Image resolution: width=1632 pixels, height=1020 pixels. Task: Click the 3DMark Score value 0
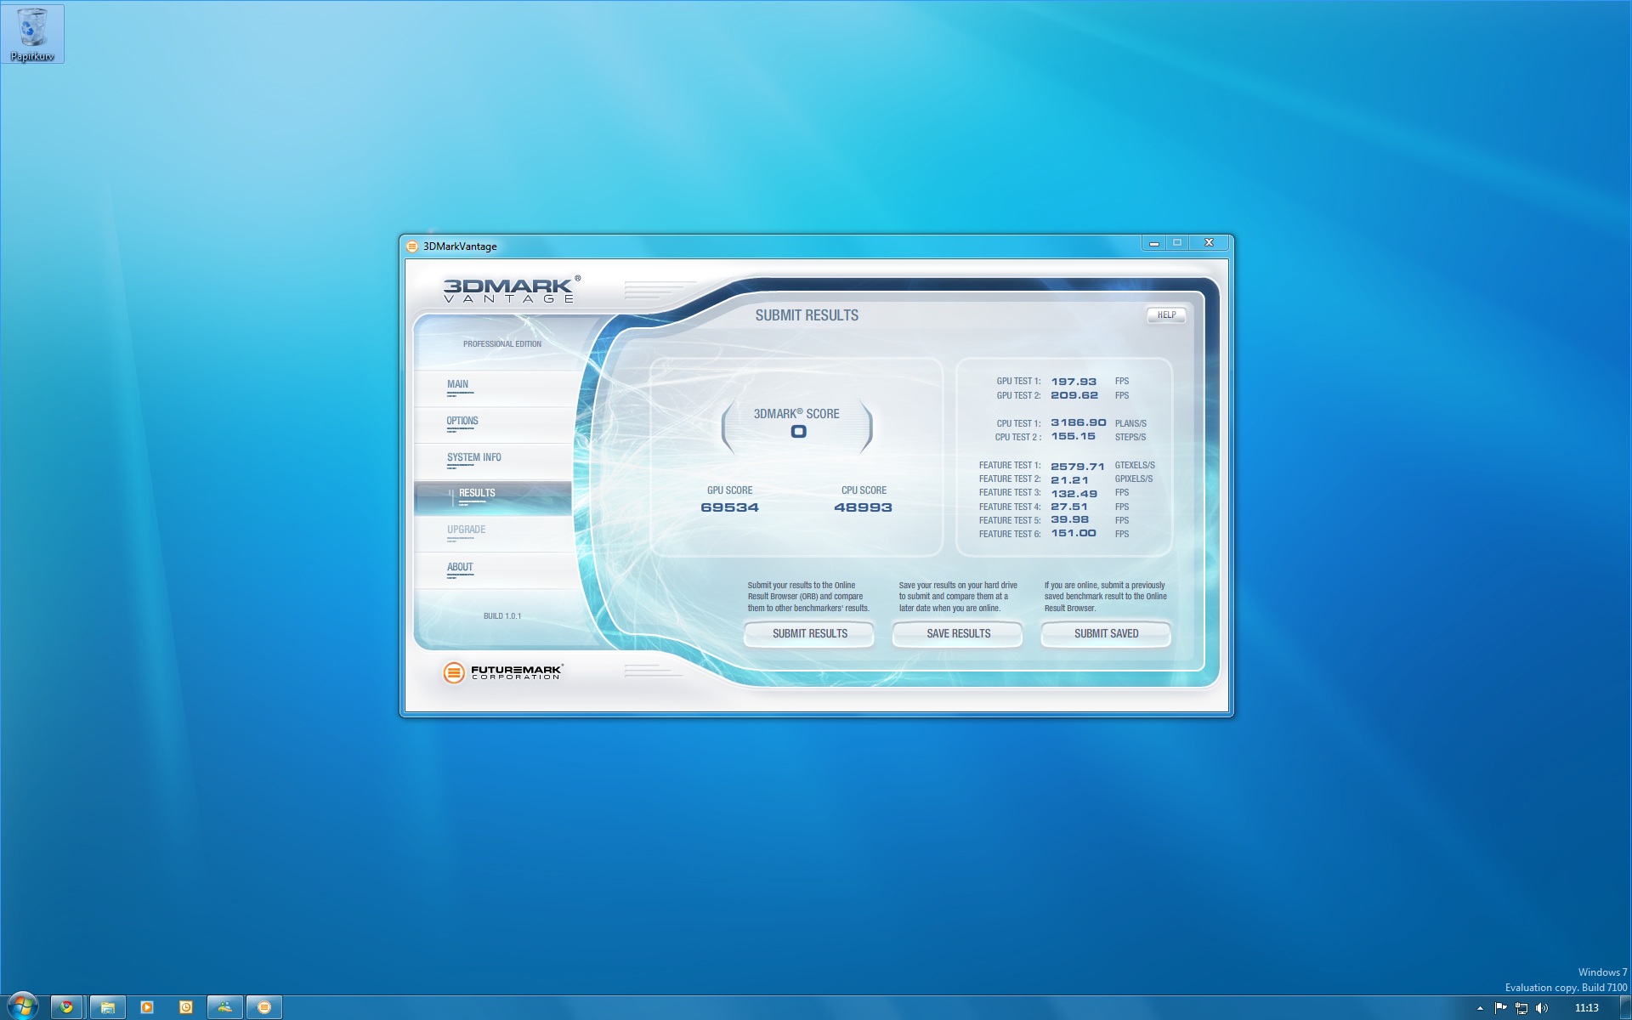coord(798,432)
